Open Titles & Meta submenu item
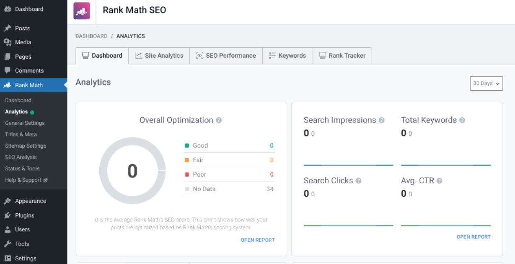515x264 pixels. coord(21,134)
